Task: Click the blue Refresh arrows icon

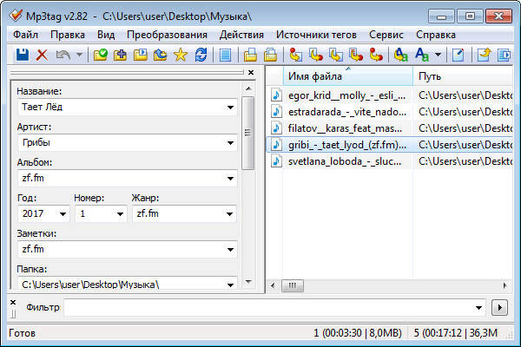Action: [x=201, y=55]
